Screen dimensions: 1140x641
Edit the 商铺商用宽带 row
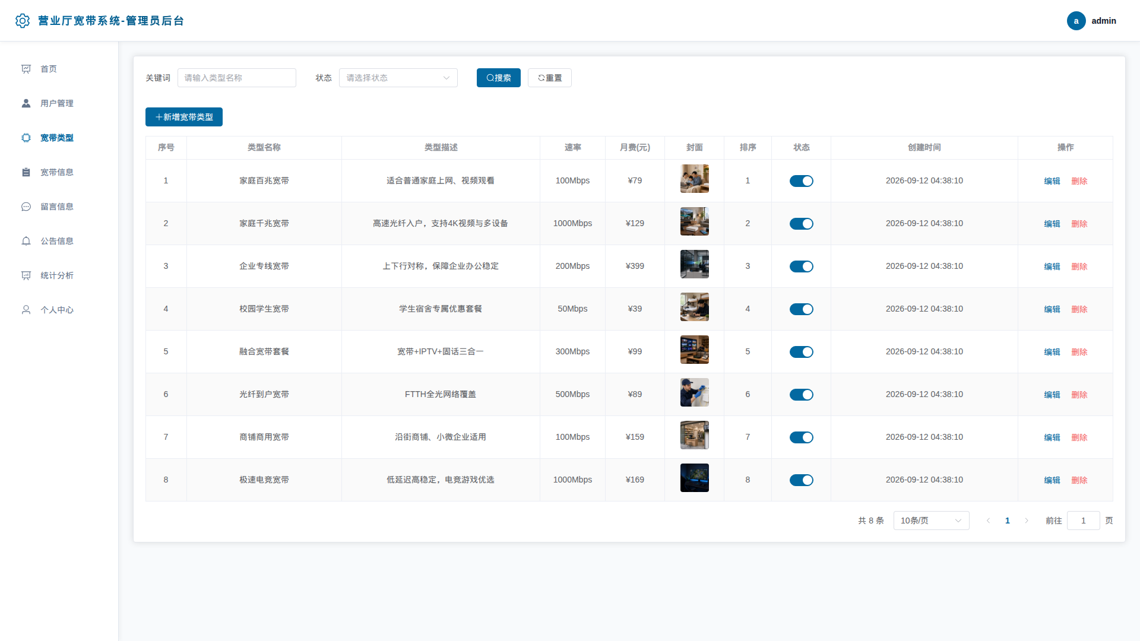[1052, 437]
